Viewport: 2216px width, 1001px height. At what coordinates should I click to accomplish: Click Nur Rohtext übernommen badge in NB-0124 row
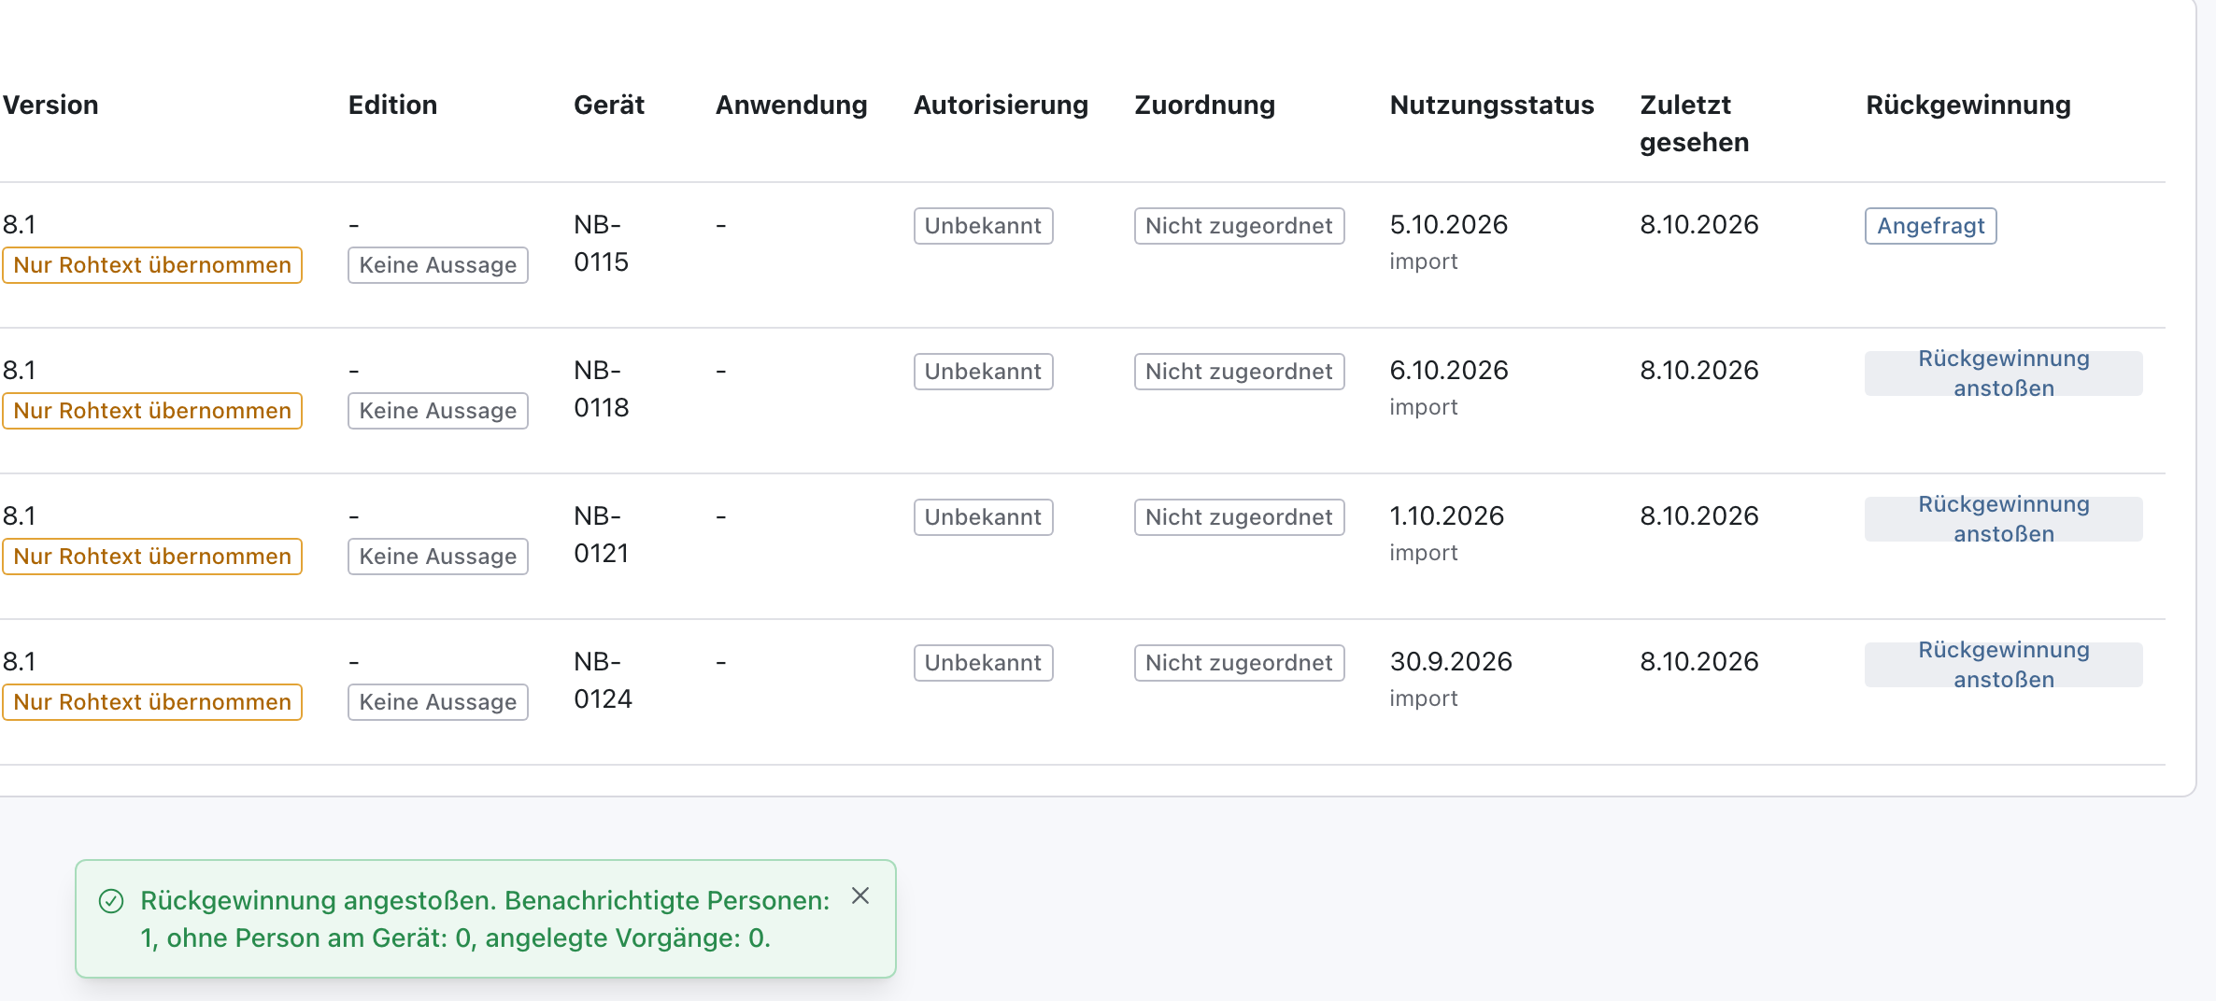point(152,702)
